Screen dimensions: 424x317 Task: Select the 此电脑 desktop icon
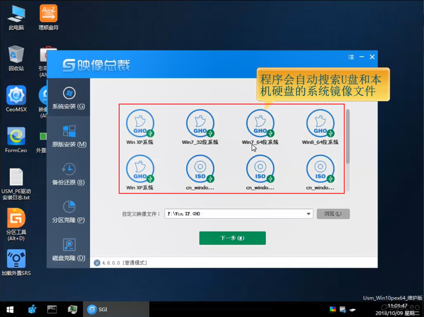coord(16,18)
